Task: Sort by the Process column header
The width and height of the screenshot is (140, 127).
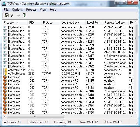Action: [15, 23]
